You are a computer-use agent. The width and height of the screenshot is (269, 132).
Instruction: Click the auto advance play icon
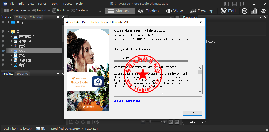(96, 122)
